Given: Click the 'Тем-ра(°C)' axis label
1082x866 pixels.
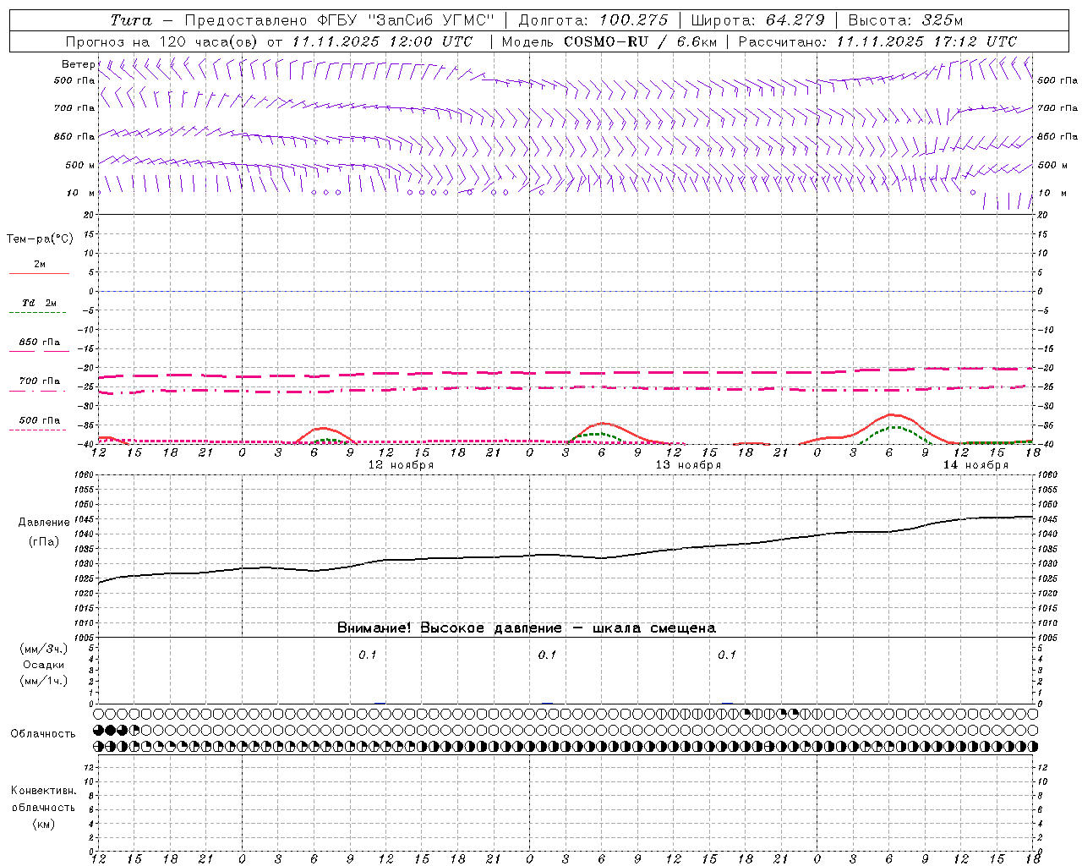Looking at the screenshot, I should click(x=40, y=239).
